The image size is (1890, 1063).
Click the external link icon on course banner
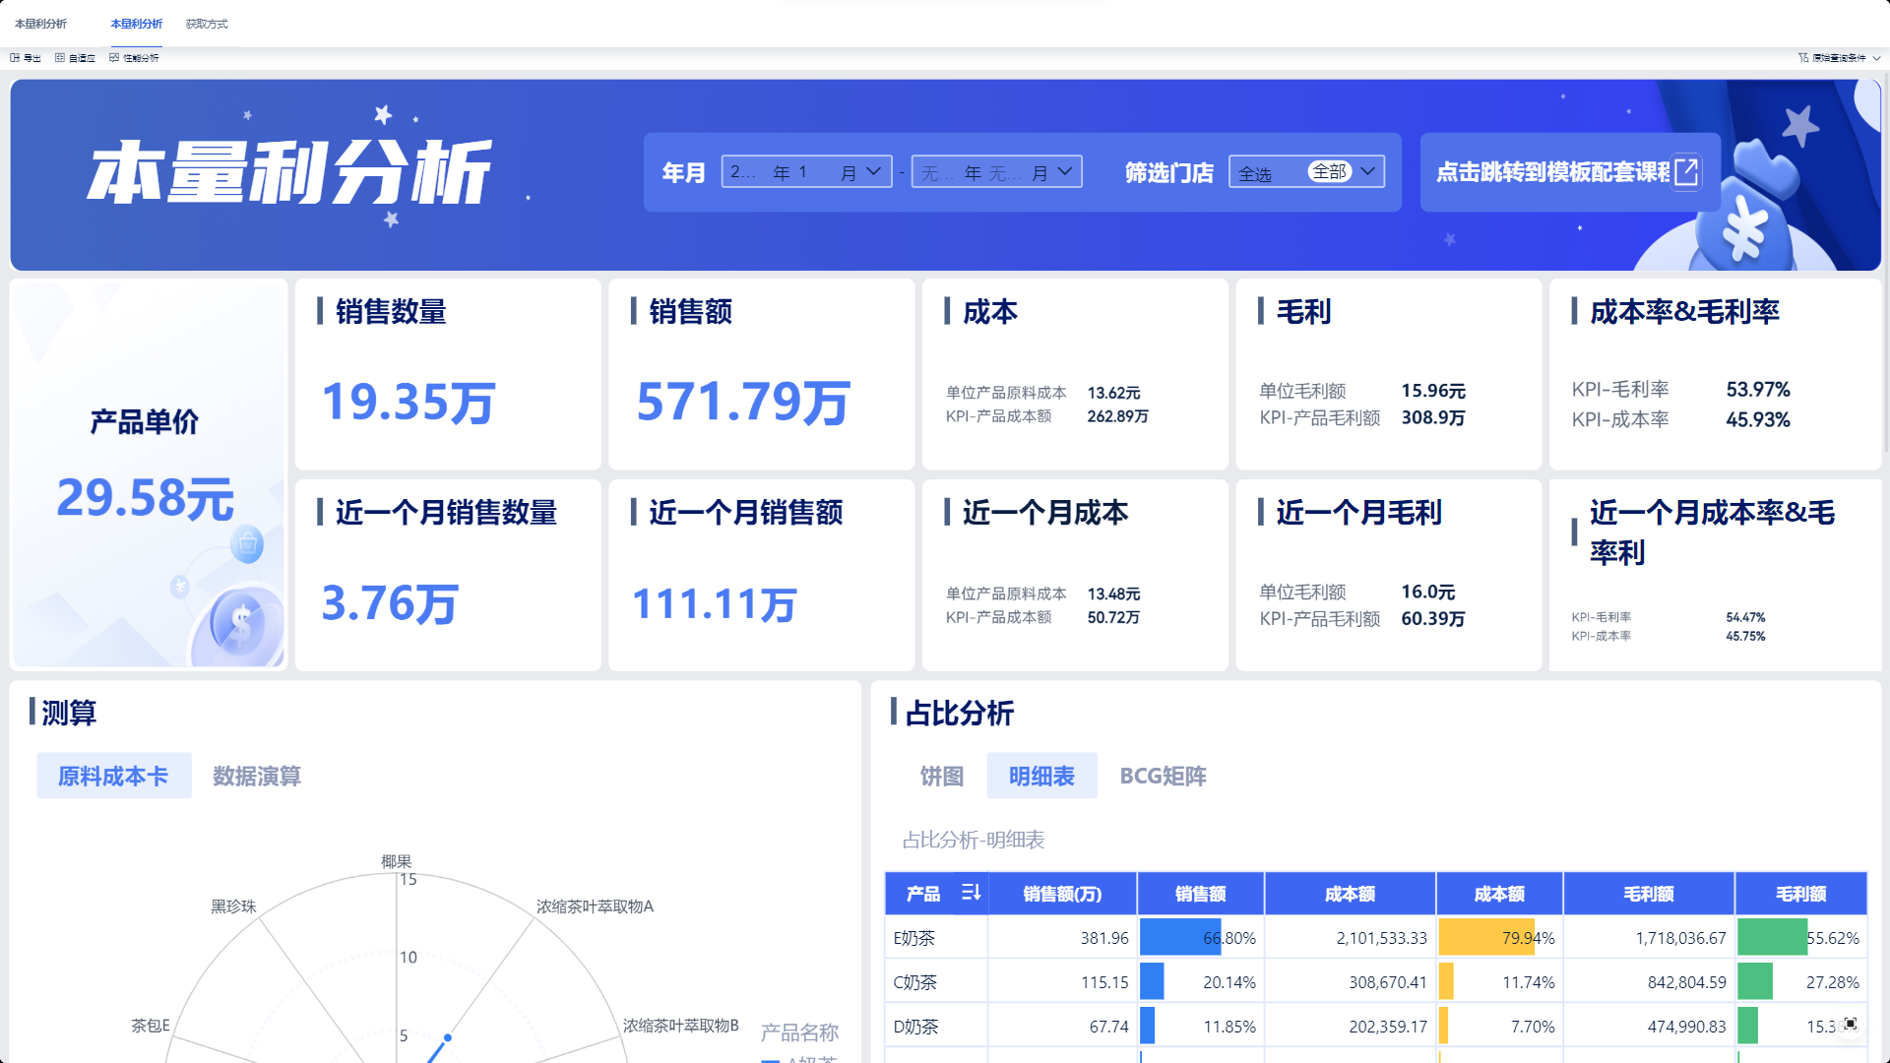click(x=1686, y=172)
